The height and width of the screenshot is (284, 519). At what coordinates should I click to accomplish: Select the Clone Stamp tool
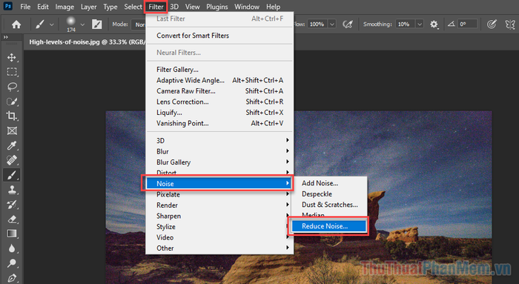[12, 190]
